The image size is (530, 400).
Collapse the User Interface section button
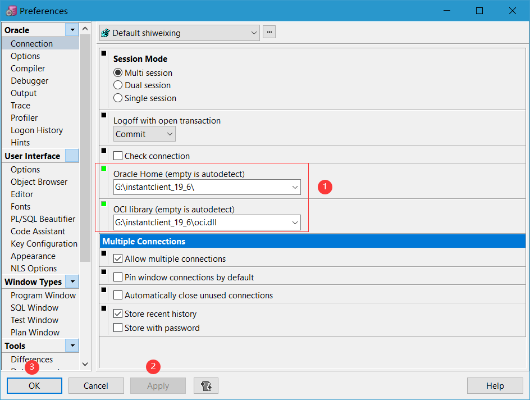(x=72, y=156)
